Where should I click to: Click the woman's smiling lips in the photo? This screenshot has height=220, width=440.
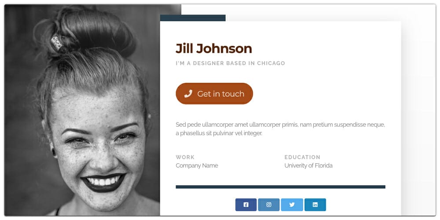pos(103,183)
